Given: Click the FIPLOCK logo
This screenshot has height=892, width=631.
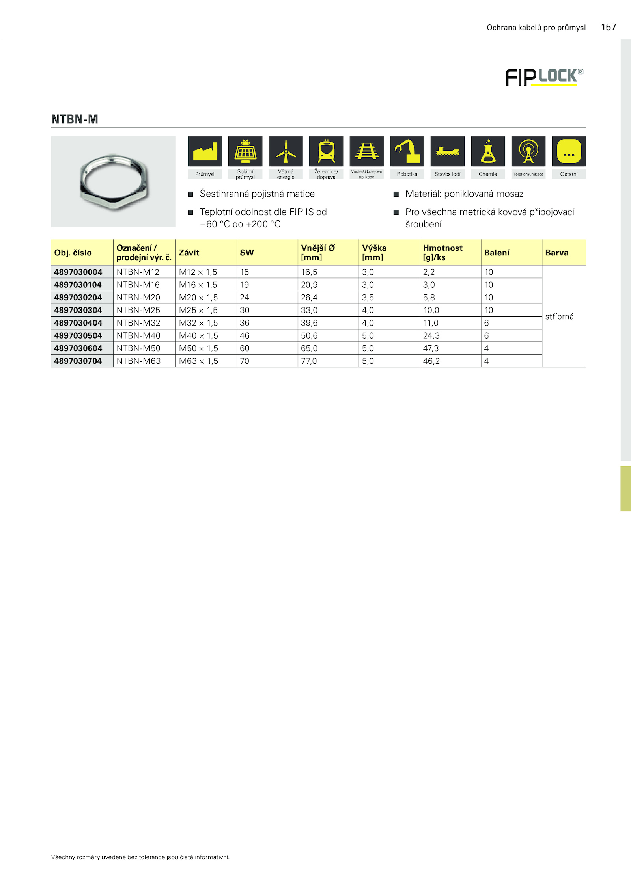Looking at the screenshot, I should [x=545, y=77].
